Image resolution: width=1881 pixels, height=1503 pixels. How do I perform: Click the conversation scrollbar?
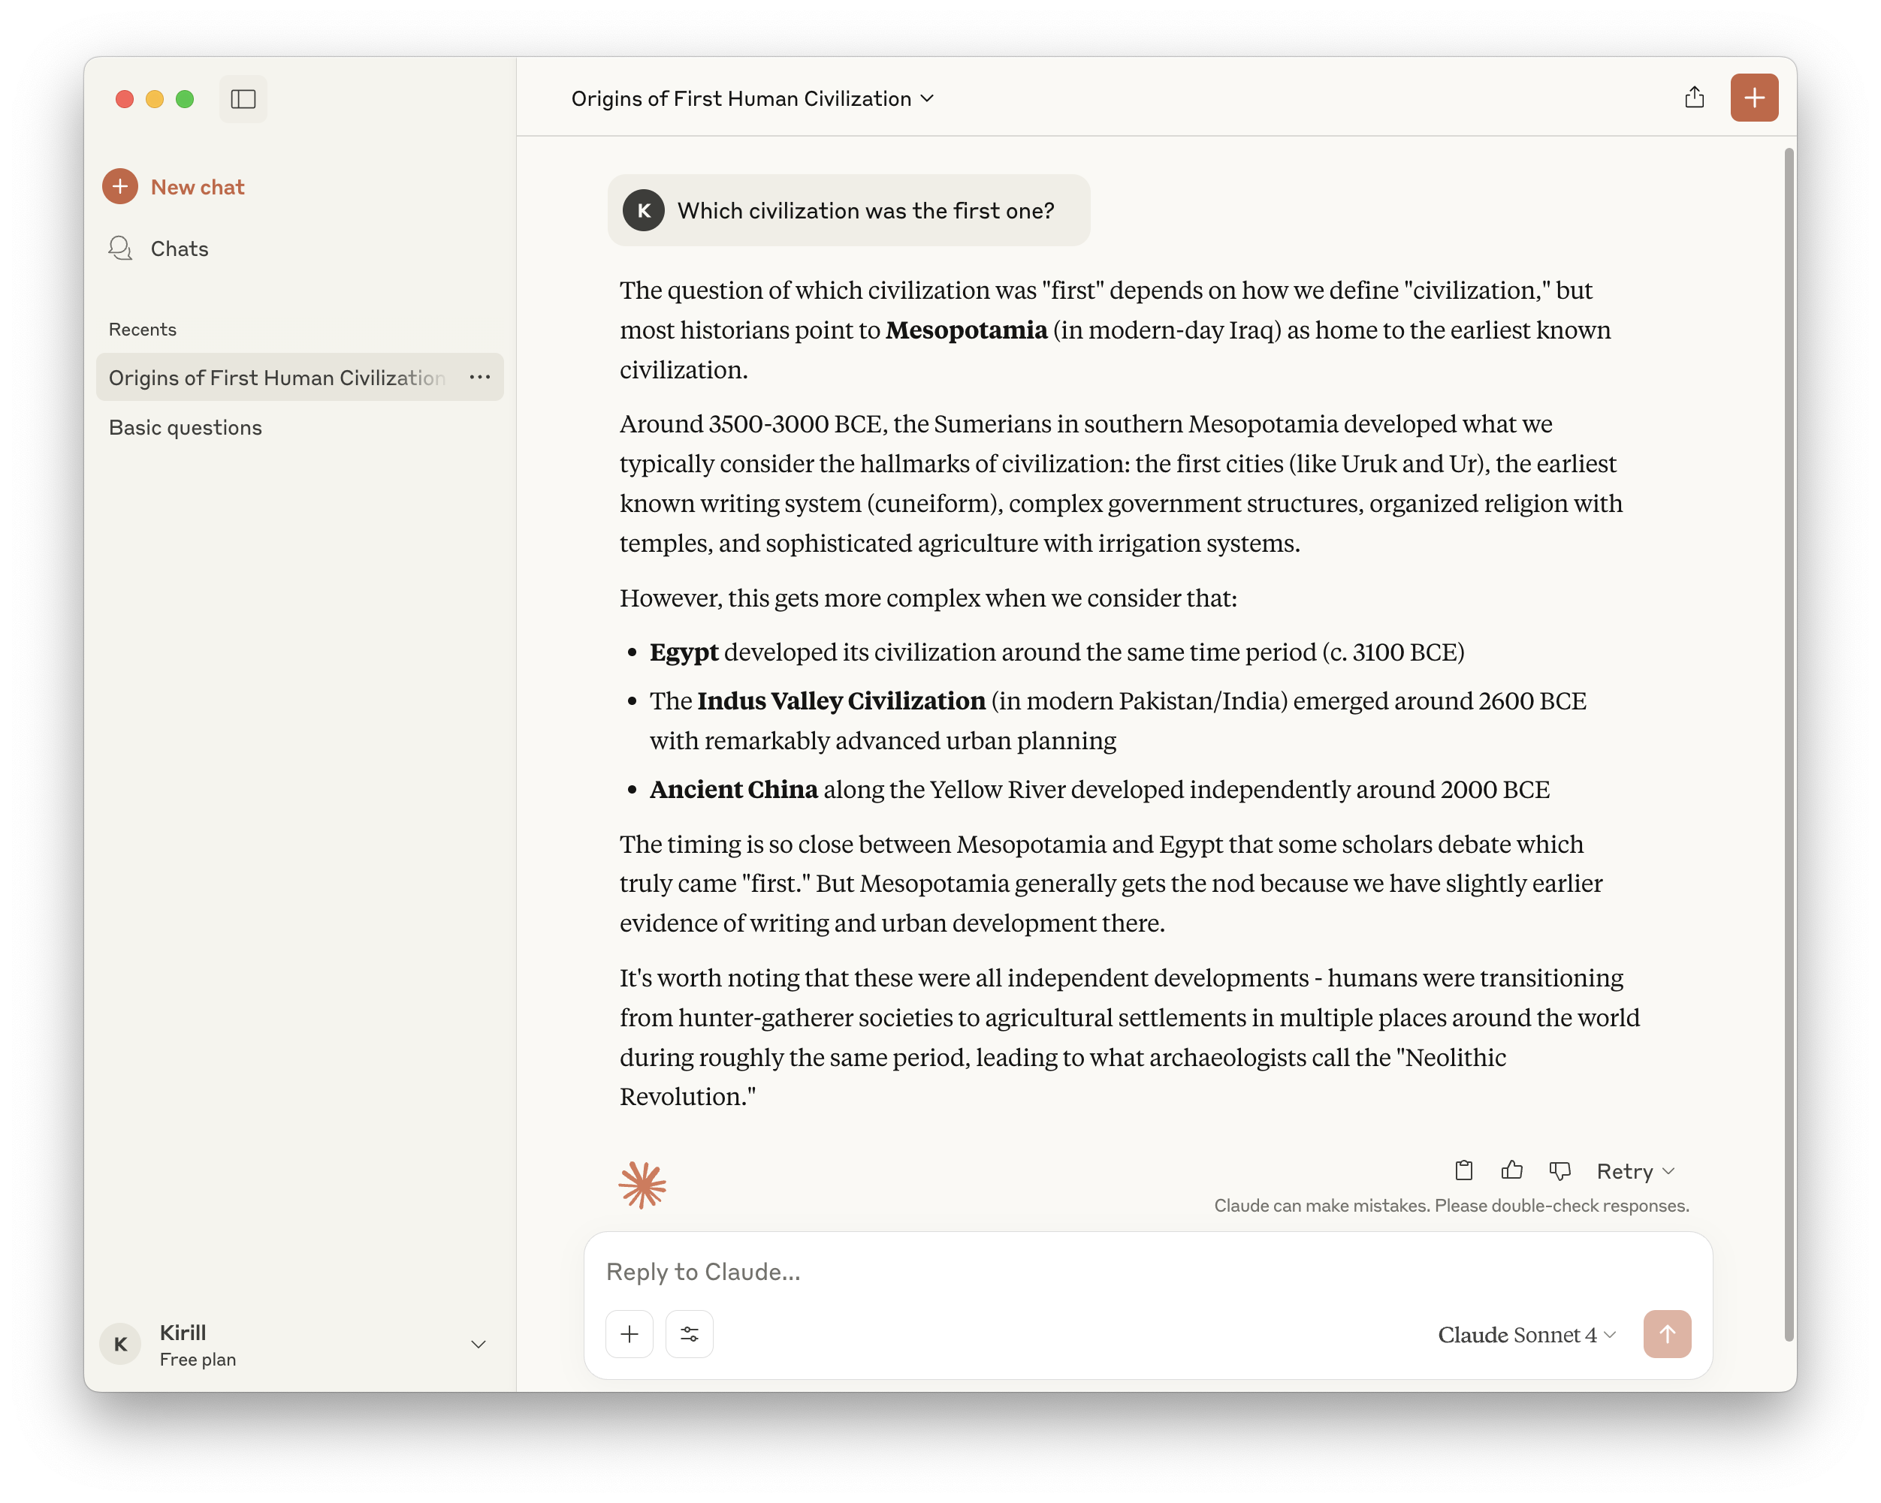coord(1789,744)
